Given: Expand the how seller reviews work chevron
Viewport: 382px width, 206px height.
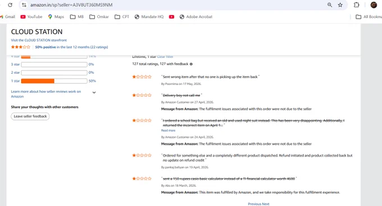Looking at the screenshot, I should click(94, 92).
